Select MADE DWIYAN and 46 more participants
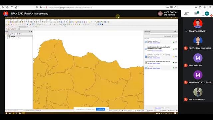The width and height of the screenshot is (213, 120). click(x=169, y=13)
